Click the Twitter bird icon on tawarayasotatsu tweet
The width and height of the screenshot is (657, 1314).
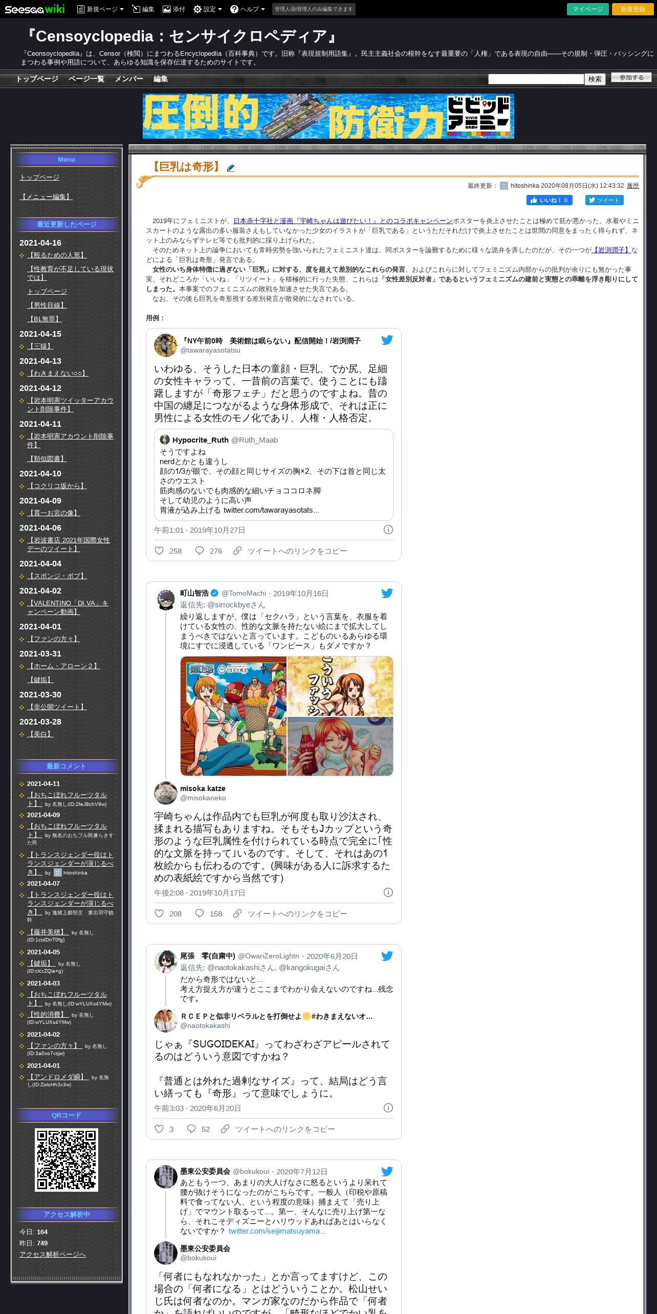click(x=387, y=340)
